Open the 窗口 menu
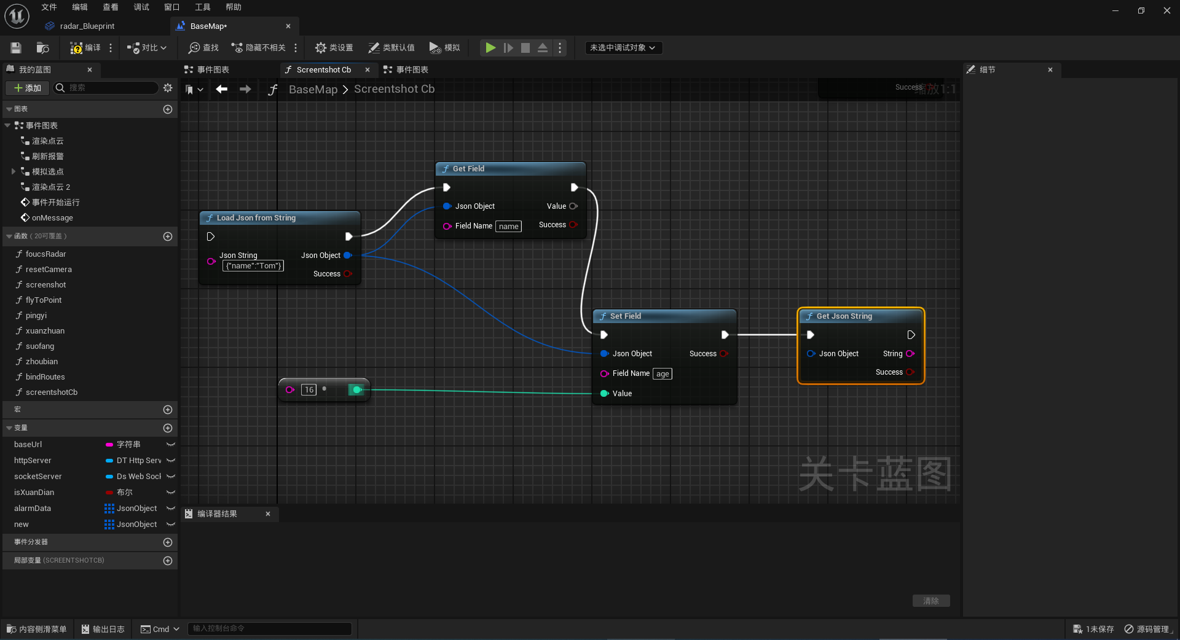 tap(171, 7)
